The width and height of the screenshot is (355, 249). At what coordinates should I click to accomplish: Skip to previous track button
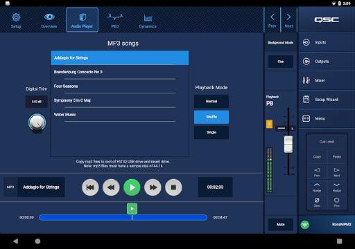point(90,187)
